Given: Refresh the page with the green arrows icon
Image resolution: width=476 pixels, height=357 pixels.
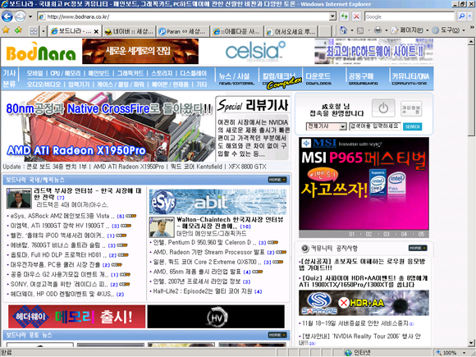Looking at the screenshot, I should 344,16.
